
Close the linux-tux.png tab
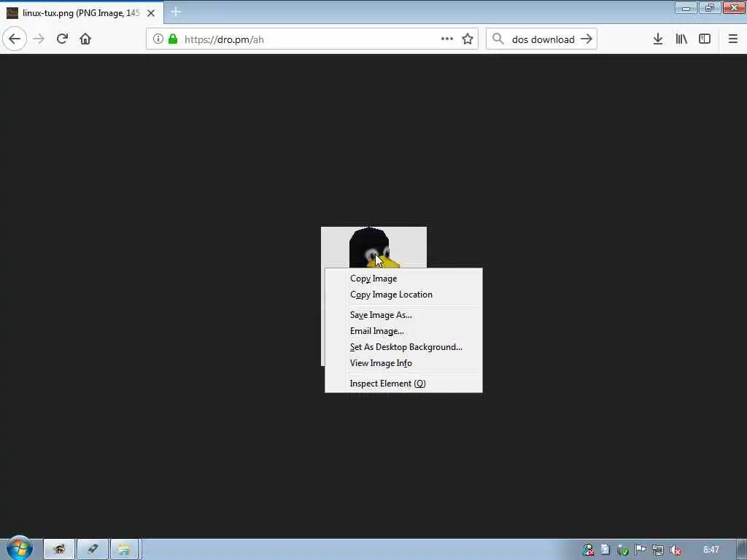tap(151, 13)
